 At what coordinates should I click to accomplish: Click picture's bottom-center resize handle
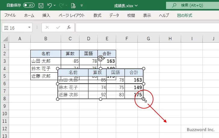pyautogui.click(x=100, y=99)
